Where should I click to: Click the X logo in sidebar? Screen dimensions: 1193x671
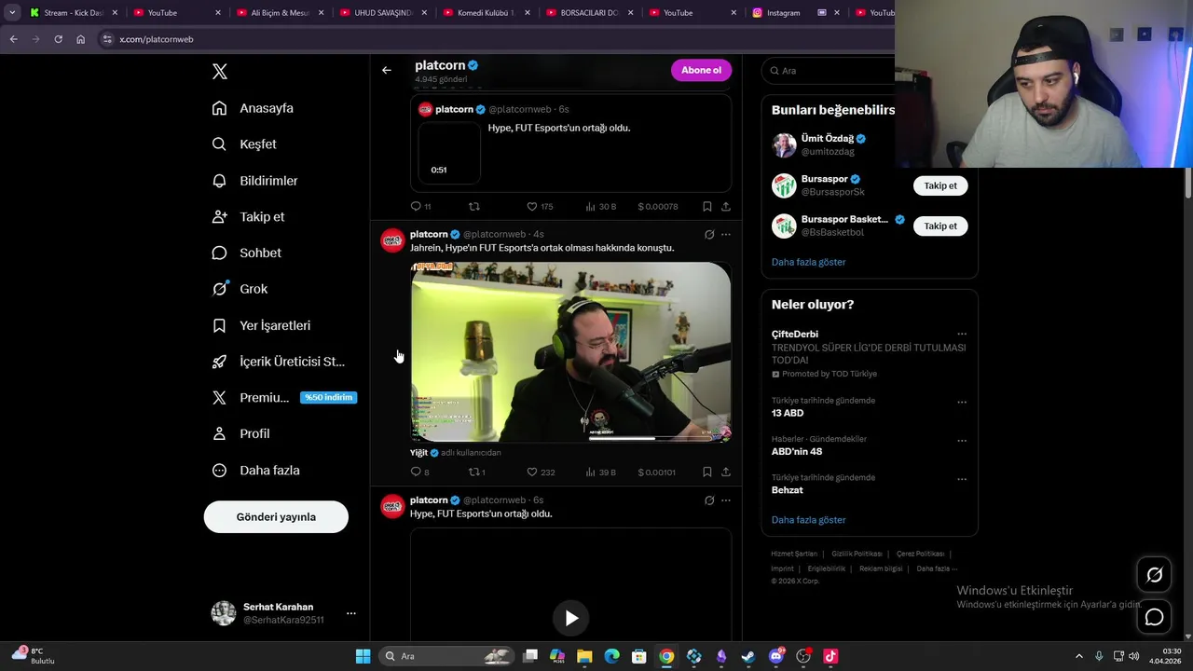pyautogui.click(x=220, y=72)
